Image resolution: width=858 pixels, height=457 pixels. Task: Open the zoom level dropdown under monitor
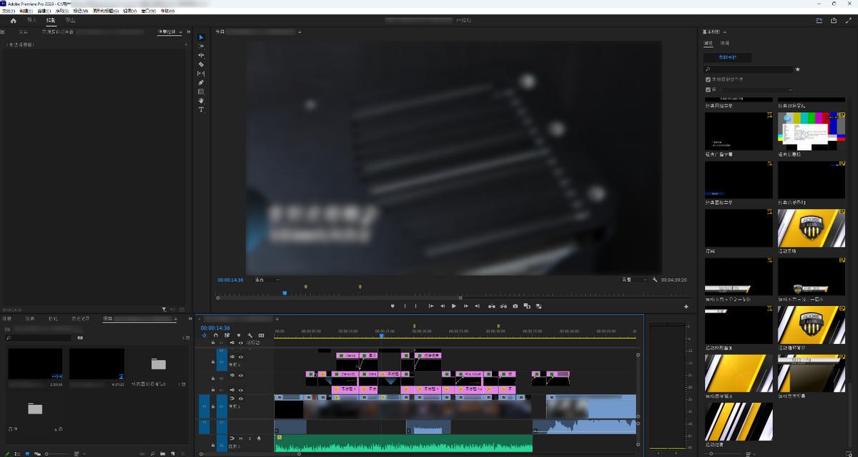pyautogui.click(x=267, y=280)
